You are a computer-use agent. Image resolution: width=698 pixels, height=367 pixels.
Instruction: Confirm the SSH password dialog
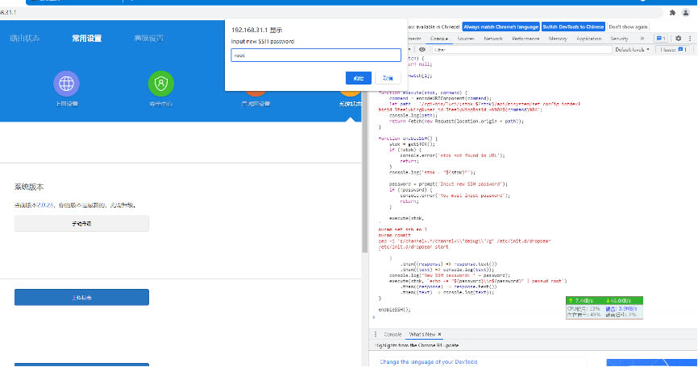point(358,78)
